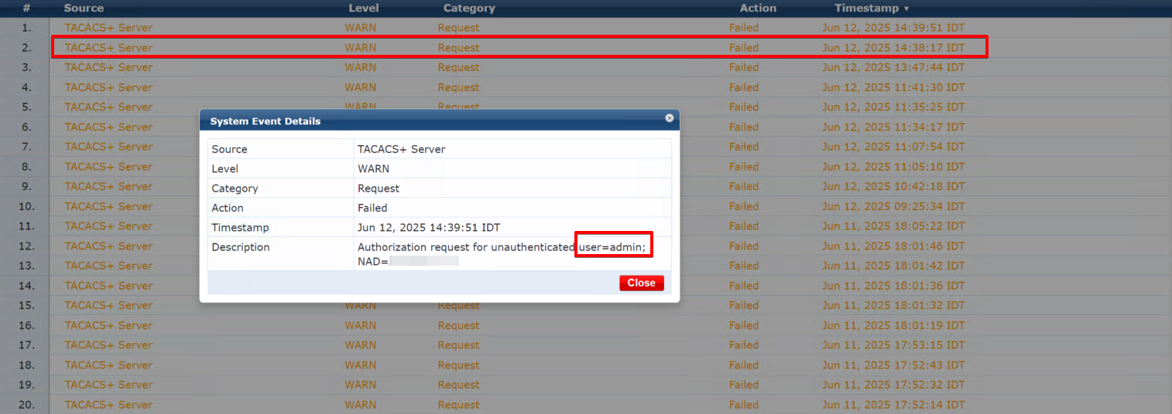This screenshot has height=414, width=1172.
Task: Click the Timestamp label in the dialog
Action: tap(241, 228)
